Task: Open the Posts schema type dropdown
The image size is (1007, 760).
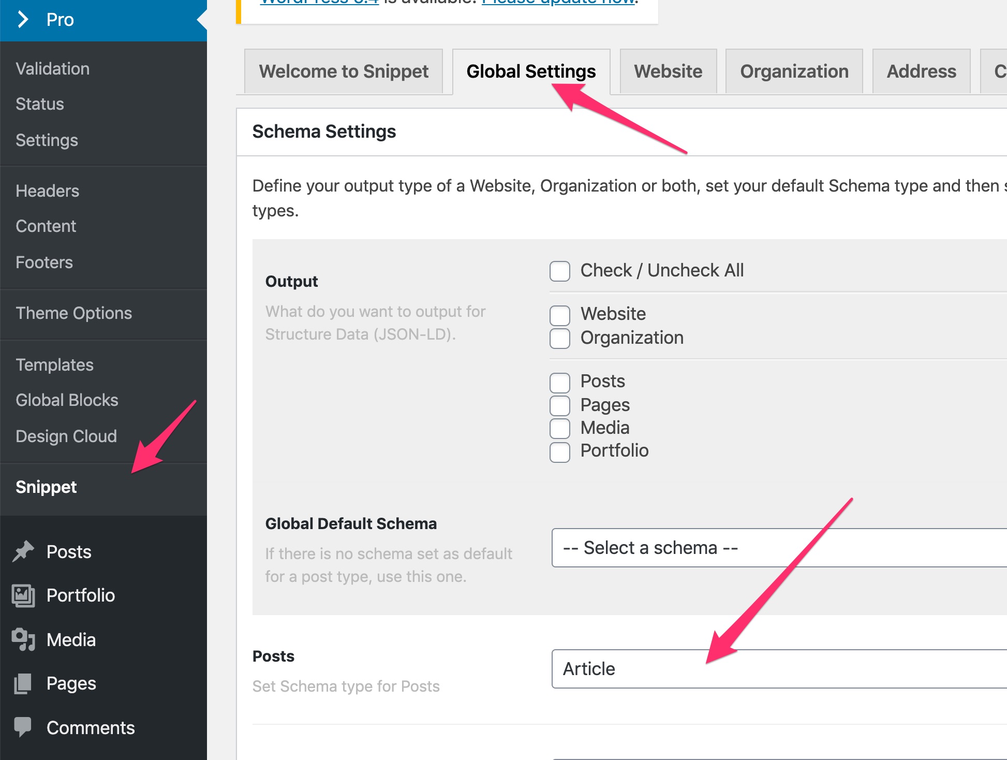Action: tap(779, 669)
